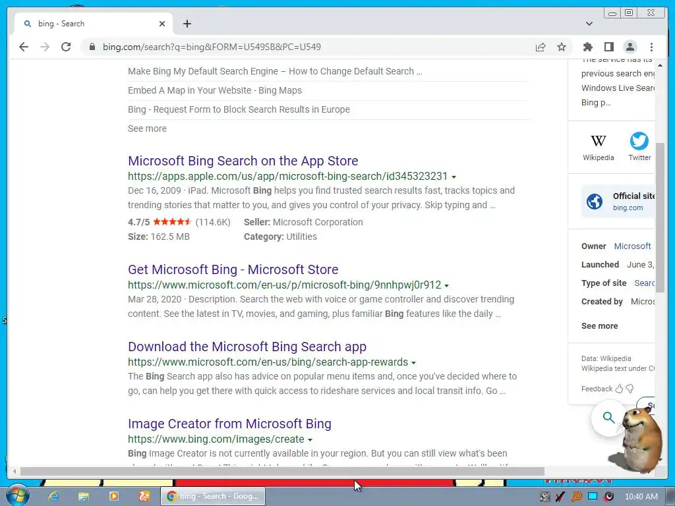Viewport: 675px width, 506px height.
Task: Launch the media player taskbar icon
Action: click(x=113, y=497)
